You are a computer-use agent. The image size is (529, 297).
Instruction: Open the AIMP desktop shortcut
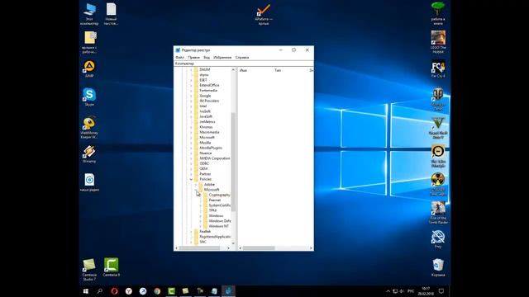[x=89, y=69]
